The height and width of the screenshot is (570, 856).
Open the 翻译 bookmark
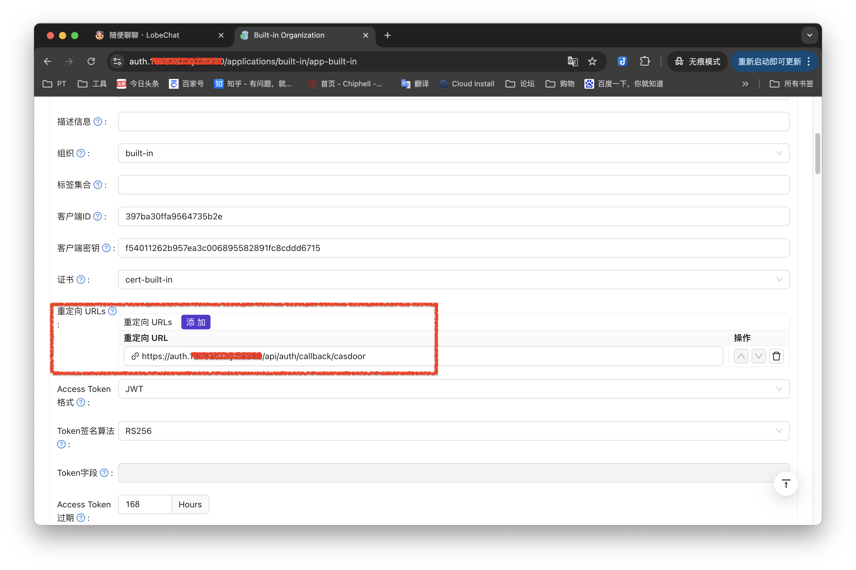[x=415, y=84]
